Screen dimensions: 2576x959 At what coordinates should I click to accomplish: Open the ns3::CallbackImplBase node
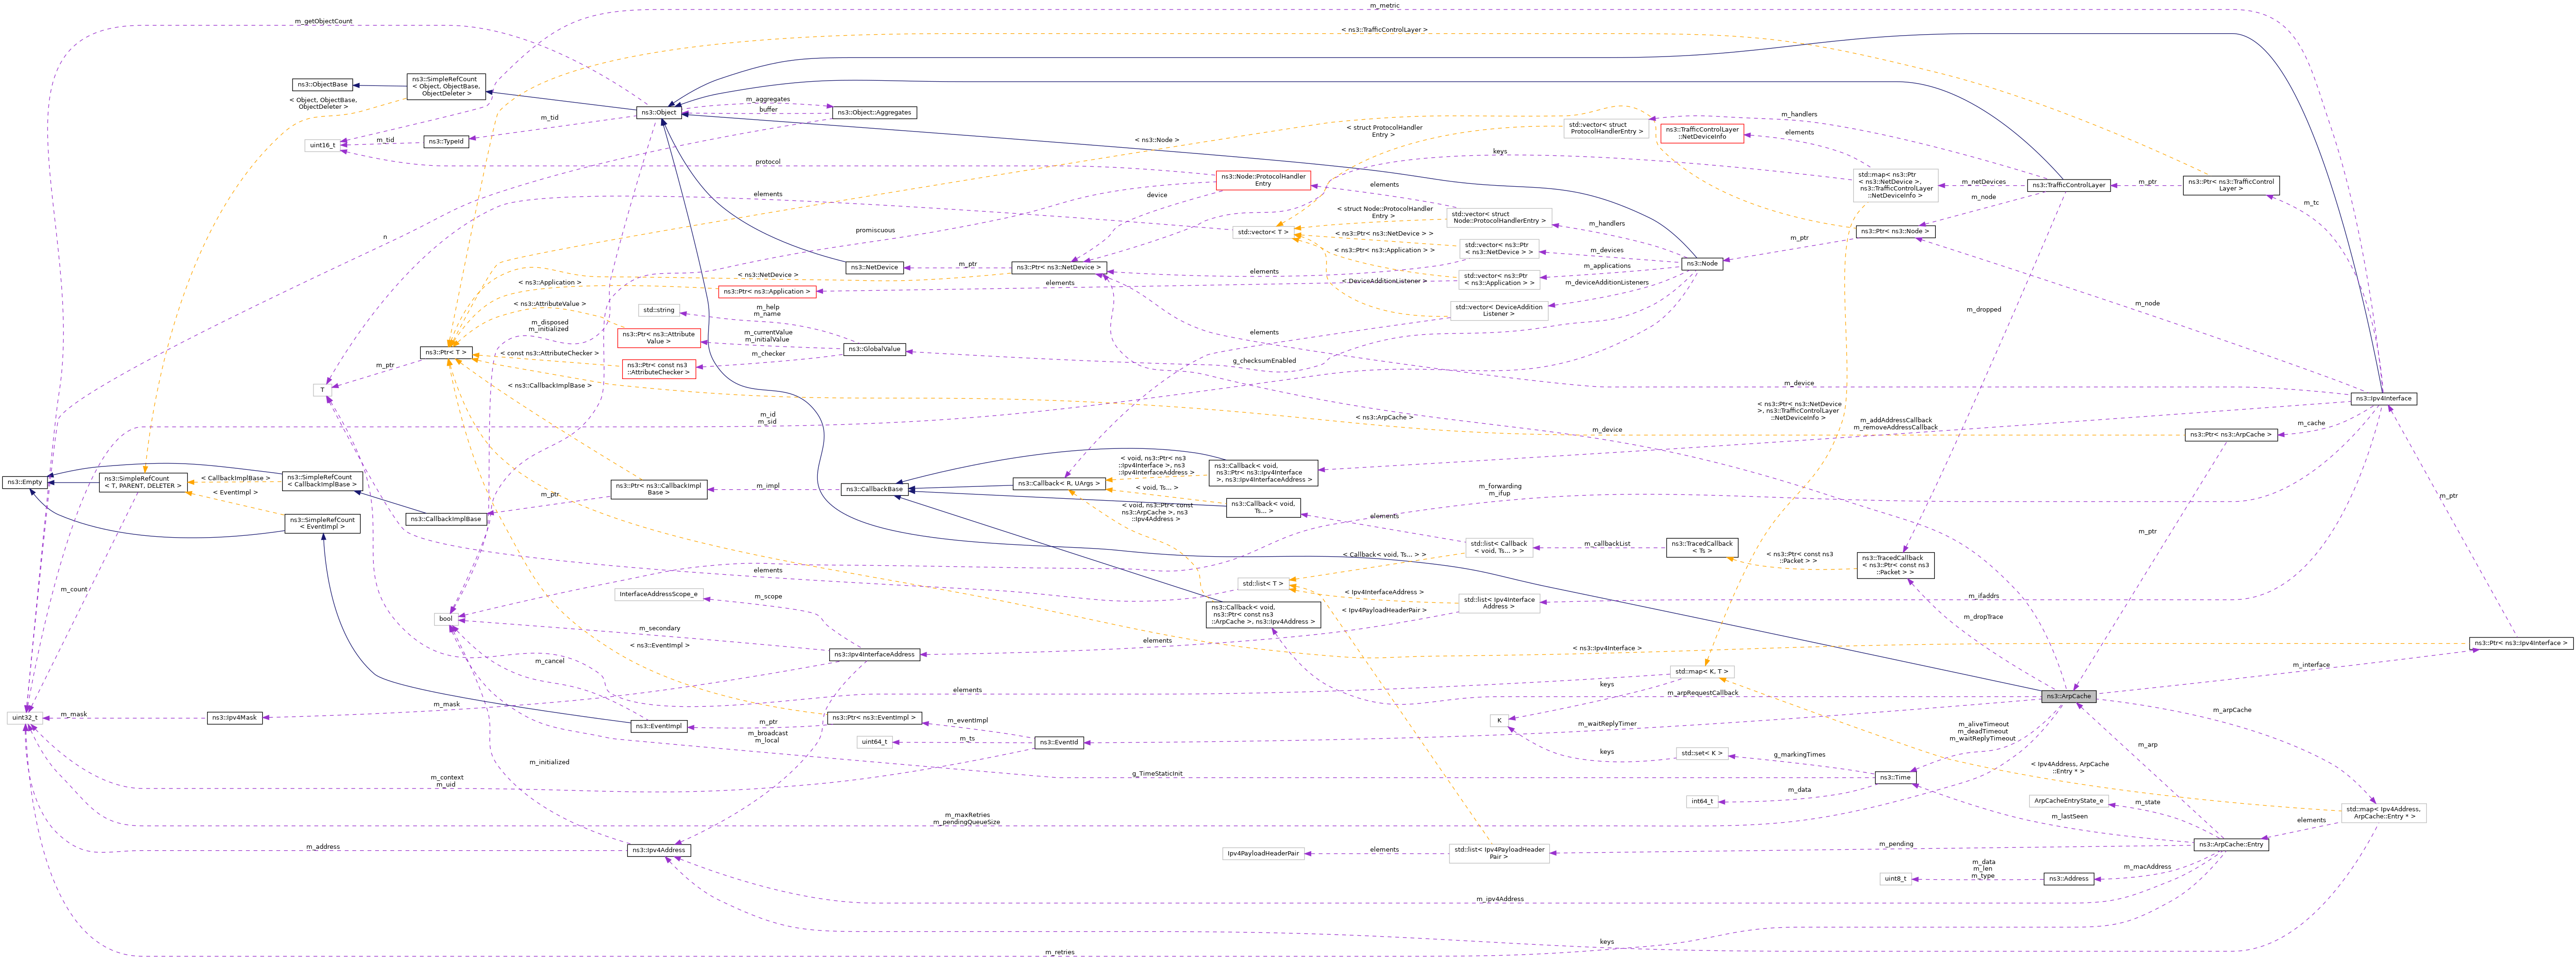point(446,519)
